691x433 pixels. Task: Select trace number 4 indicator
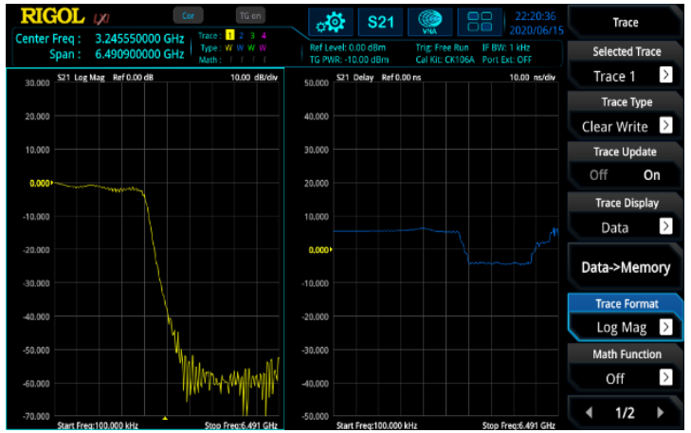[x=264, y=35]
